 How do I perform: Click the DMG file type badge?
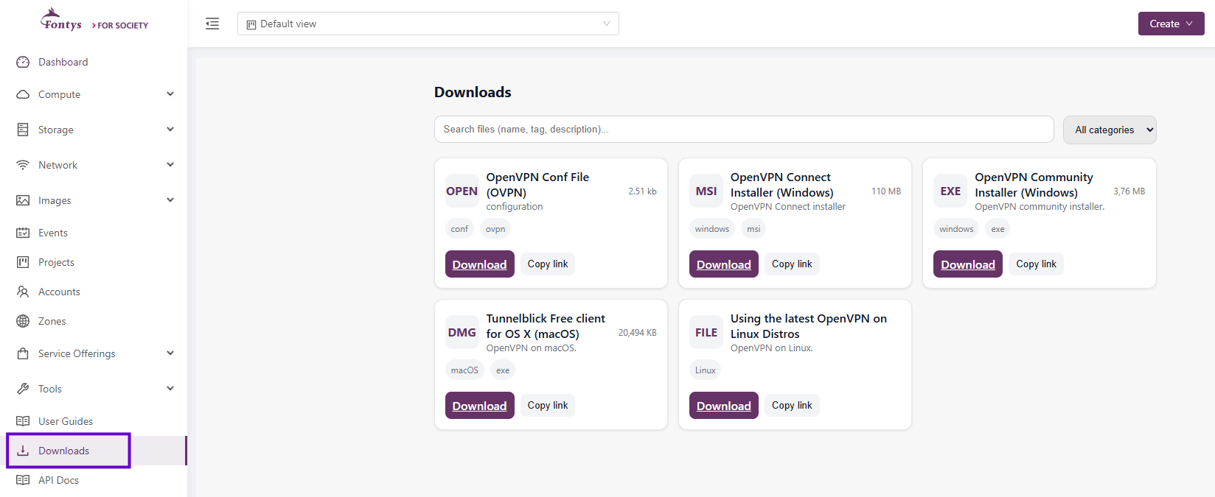coord(462,333)
